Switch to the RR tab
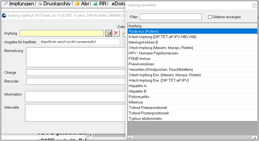This screenshot has width=259, height=141. coord(100,3)
